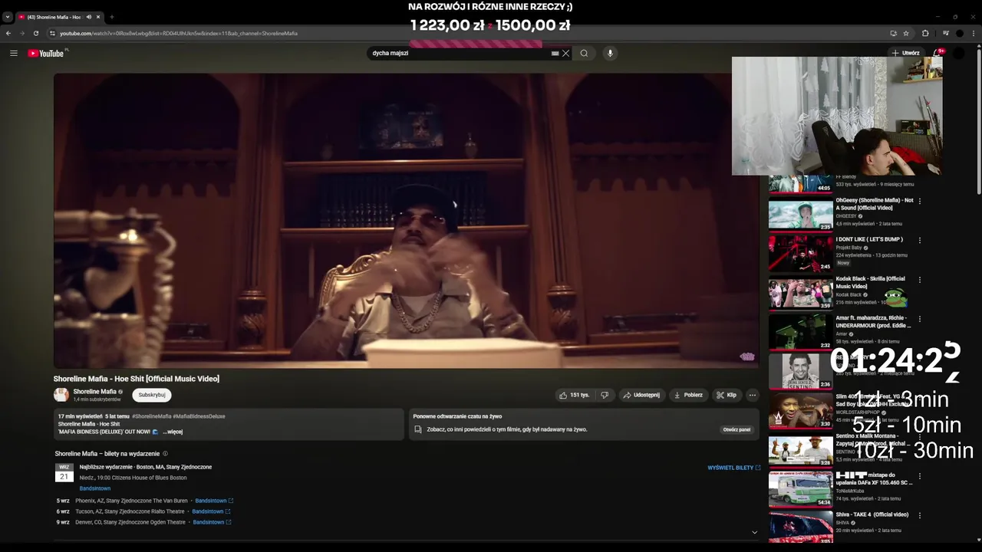
Task: Click video title 'Shoreline Mafia - Hoe Shit'
Action: tap(136, 379)
